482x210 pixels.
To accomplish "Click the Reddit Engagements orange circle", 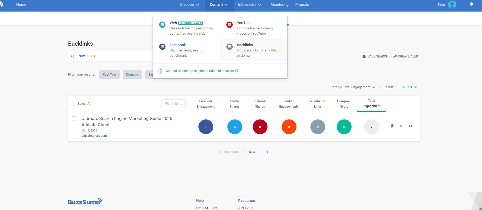I will [x=289, y=127].
